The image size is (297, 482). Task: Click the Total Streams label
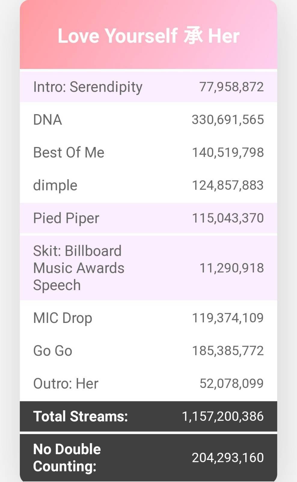click(80, 416)
